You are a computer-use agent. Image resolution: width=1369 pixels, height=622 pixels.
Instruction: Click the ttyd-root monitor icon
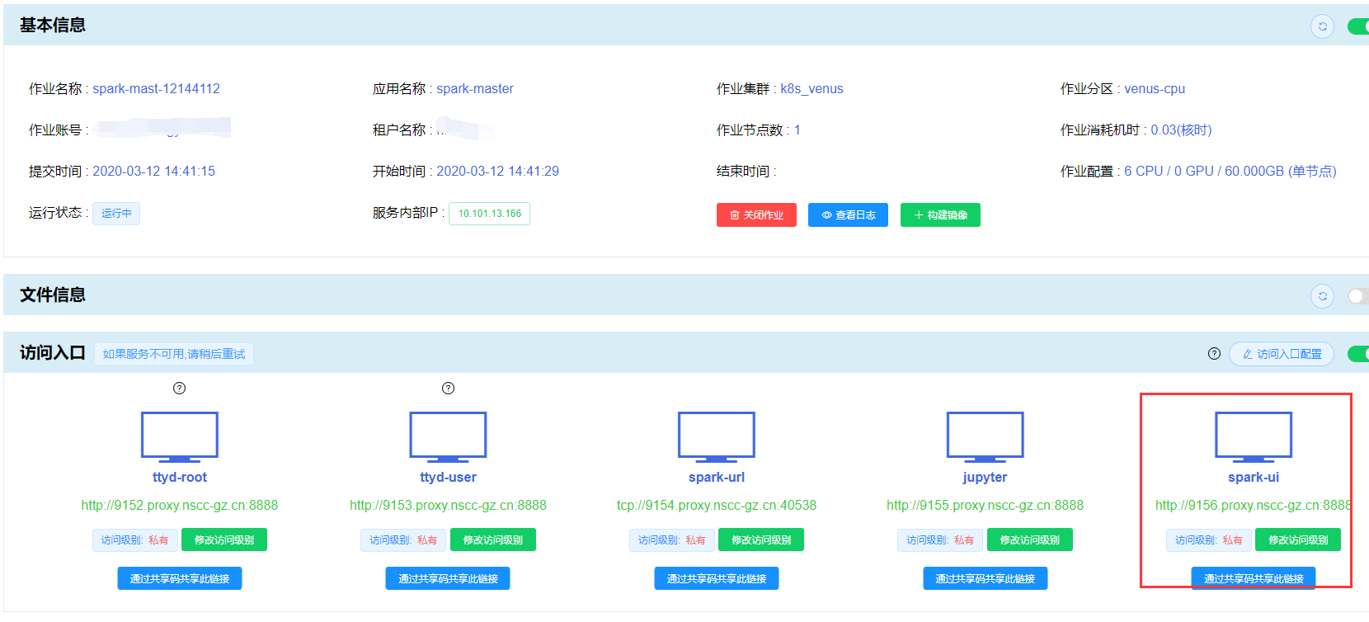(x=179, y=436)
